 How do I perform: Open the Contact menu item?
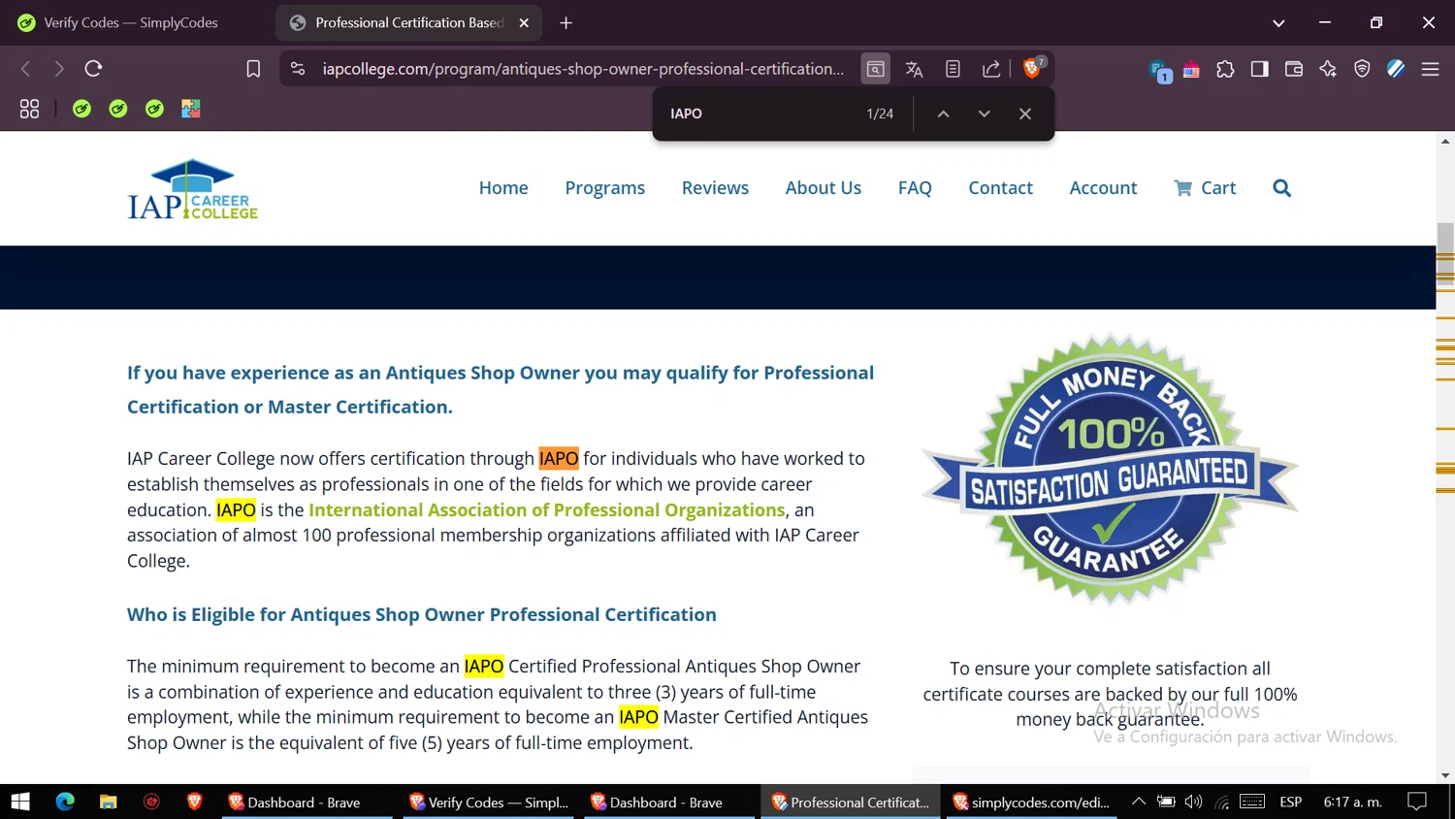[x=1000, y=188]
